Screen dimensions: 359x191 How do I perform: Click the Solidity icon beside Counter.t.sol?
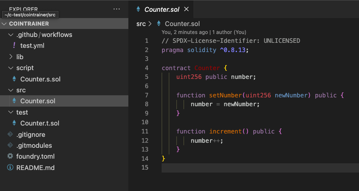pos(14,123)
